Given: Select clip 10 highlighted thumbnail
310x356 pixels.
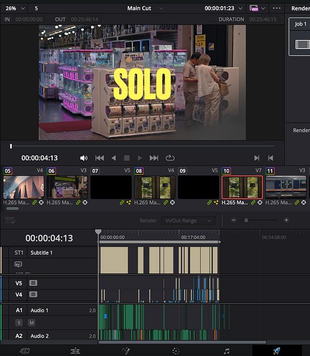Looking at the screenshot, I should tap(242, 187).
